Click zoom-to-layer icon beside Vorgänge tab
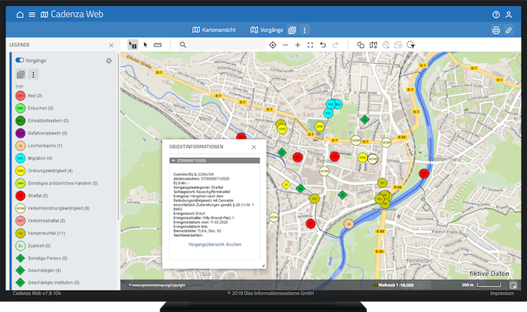The width and height of the screenshot is (527, 312). tap(292, 30)
